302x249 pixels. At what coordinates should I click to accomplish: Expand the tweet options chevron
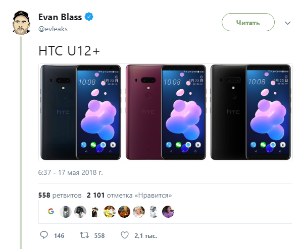(x=287, y=23)
